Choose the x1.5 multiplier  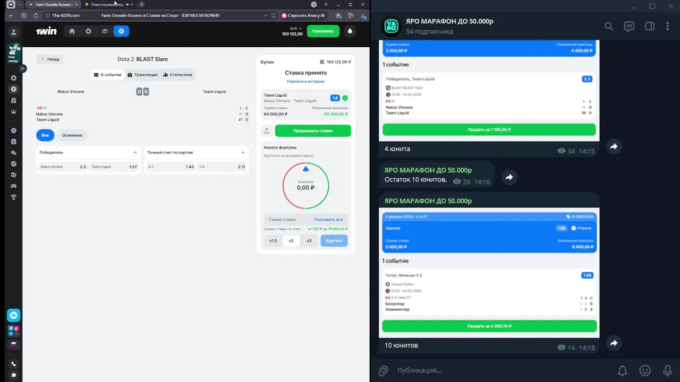pyautogui.click(x=273, y=240)
